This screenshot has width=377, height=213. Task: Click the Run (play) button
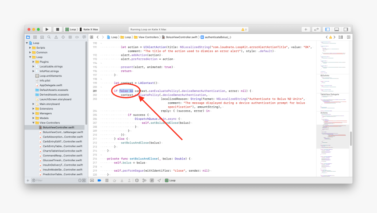pyautogui.click(x=47, y=29)
